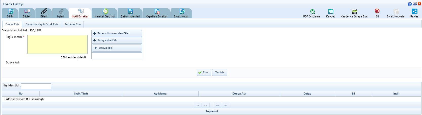This screenshot has width=422, height=115.
Task: Switch to Sistemde Kayıtlı Evrak Ekle tab
Action: coord(42,25)
